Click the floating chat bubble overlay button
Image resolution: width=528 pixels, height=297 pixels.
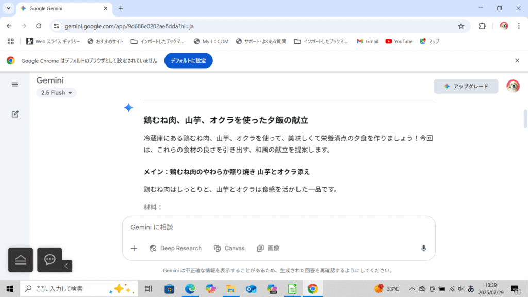click(49, 260)
